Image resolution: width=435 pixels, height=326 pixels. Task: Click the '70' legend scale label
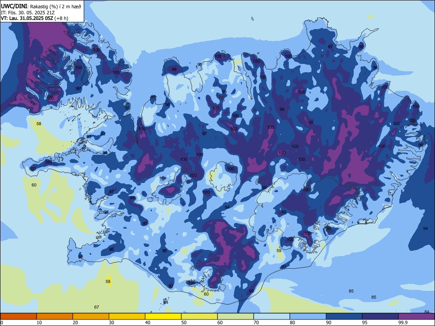click(256, 323)
